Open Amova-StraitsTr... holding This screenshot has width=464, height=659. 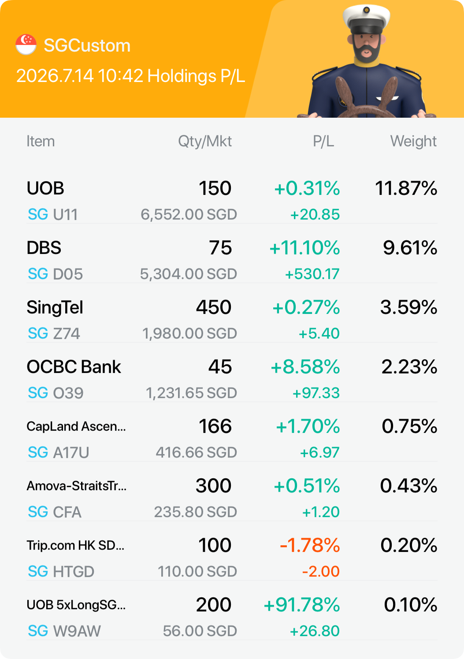232,498
